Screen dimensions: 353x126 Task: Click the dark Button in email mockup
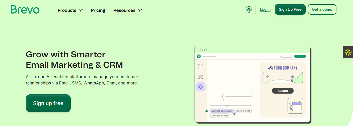click(x=283, y=91)
